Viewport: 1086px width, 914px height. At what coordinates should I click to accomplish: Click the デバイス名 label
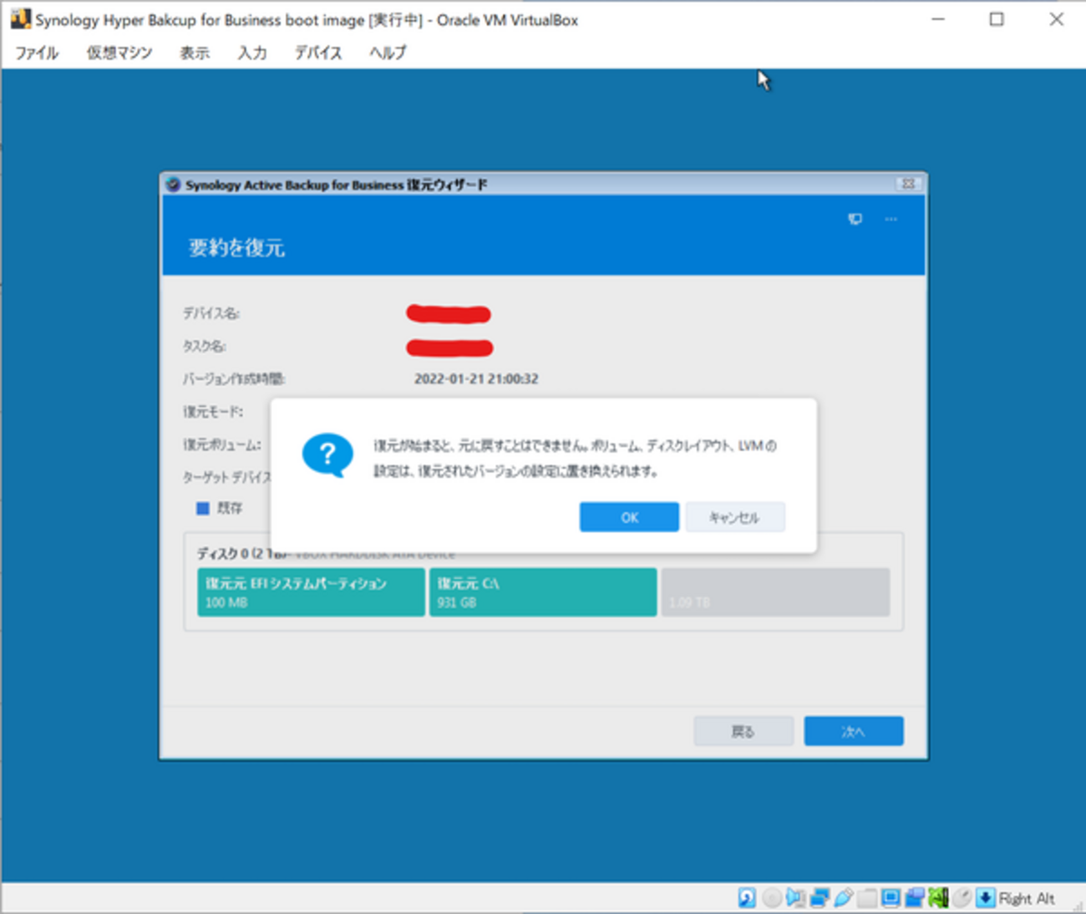click(x=211, y=313)
